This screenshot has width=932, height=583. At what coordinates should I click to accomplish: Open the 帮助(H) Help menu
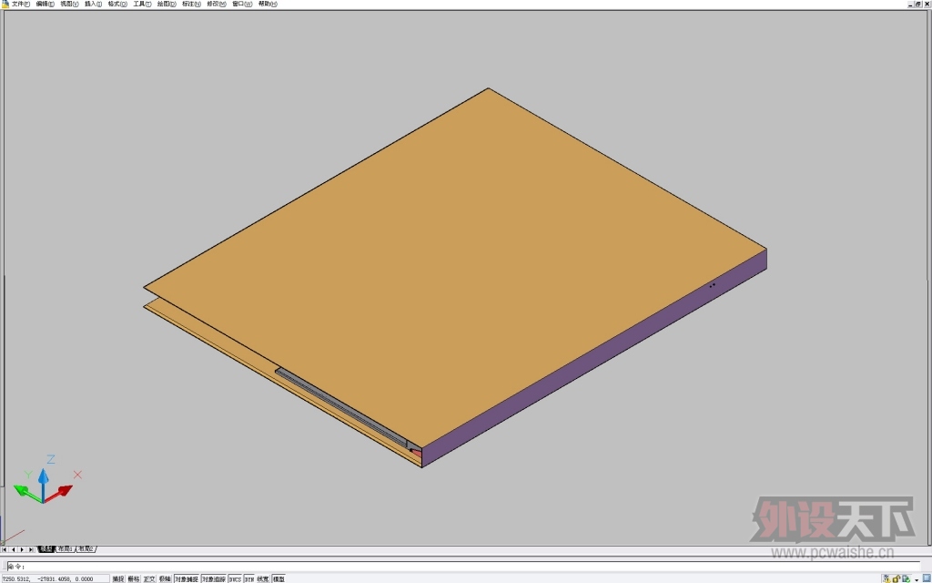[x=268, y=4]
